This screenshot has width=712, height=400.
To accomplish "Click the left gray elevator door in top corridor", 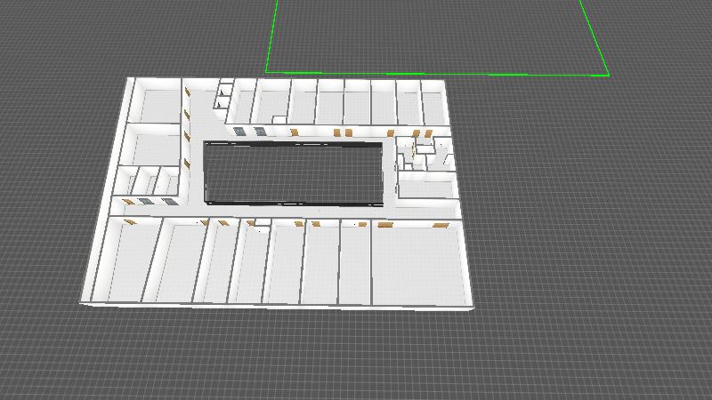I will (239, 132).
